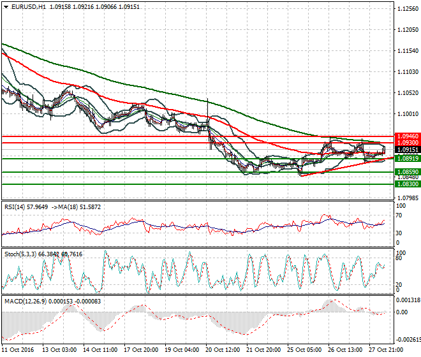Select the 1.08300 green support level label
Screen dimensions: 421x357
pos(408,184)
